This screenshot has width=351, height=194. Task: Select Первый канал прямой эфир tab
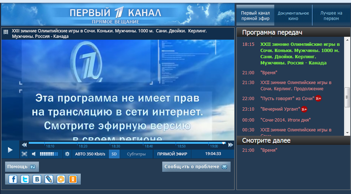pyautogui.click(x=255, y=16)
